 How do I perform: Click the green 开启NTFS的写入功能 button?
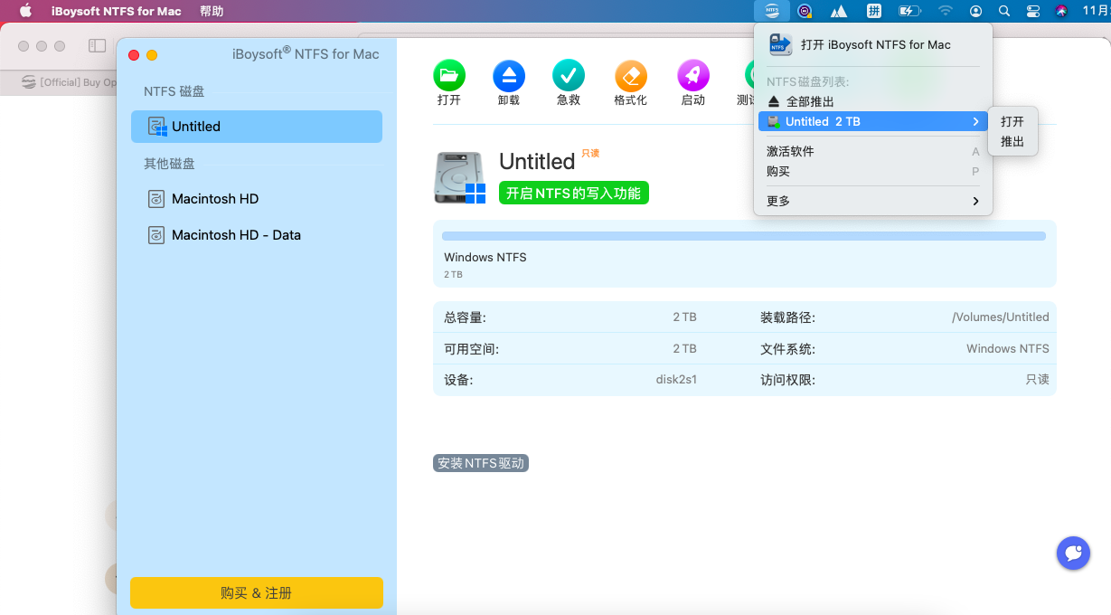pyautogui.click(x=574, y=193)
